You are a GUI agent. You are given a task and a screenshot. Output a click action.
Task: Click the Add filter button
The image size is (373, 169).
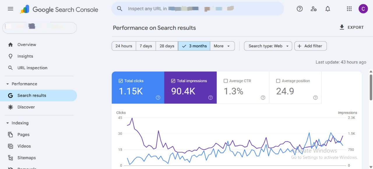pos(310,46)
